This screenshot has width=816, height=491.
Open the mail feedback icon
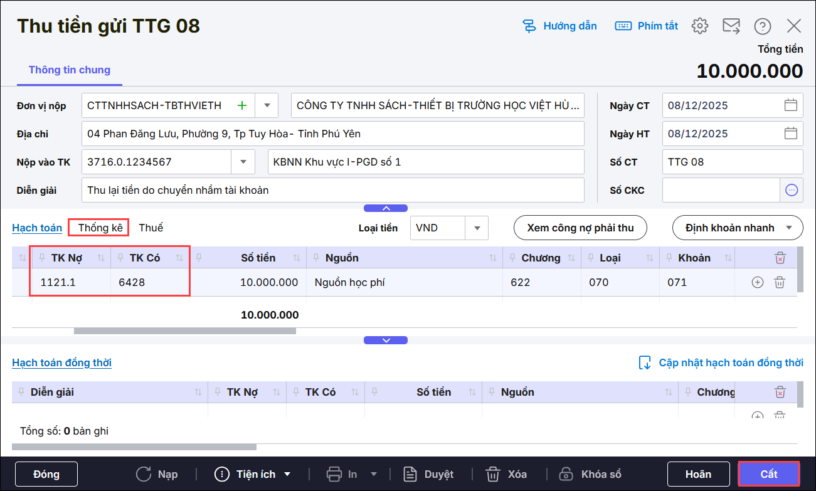click(x=731, y=26)
